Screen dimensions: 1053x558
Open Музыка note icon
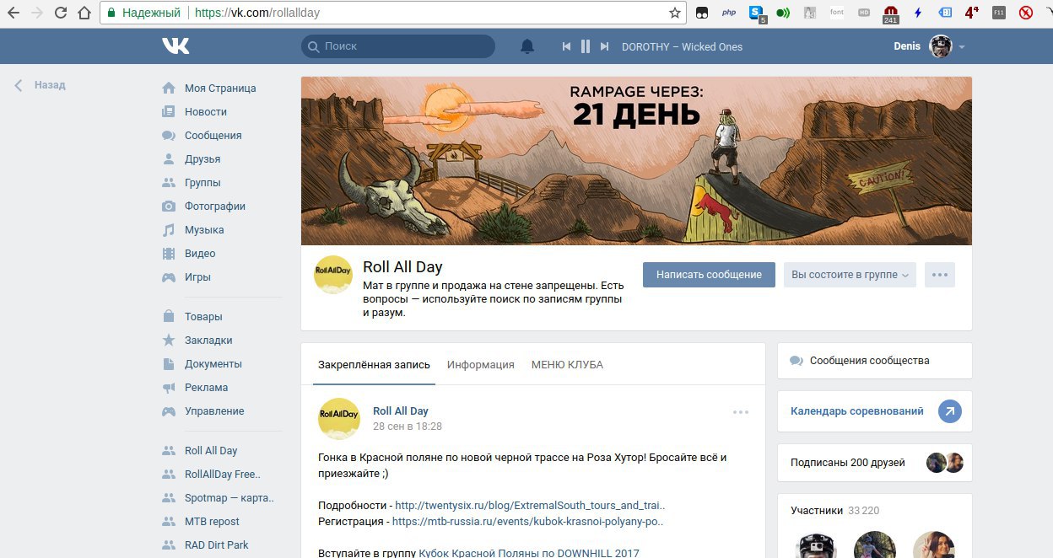(x=169, y=230)
